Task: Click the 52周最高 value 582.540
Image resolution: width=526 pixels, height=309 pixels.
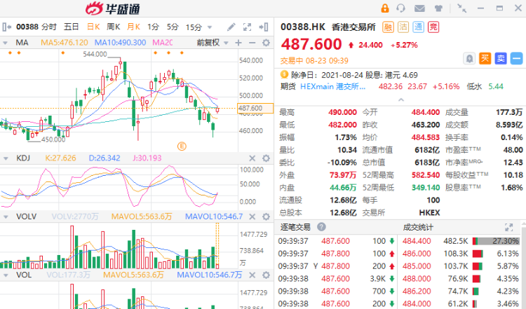Action: [x=426, y=175]
